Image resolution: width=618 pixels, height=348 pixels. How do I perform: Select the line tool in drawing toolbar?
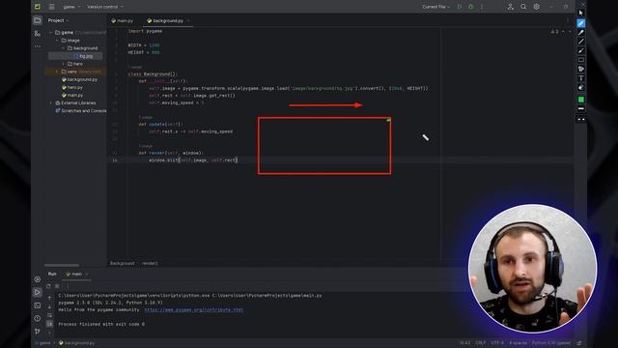[x=581, y=42]
